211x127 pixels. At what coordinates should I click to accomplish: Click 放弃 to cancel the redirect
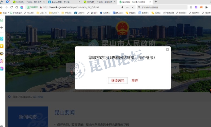point(135,81)
